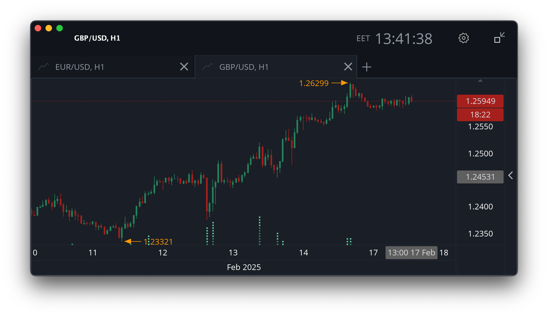This screenshot has width=548, height=316.
Task: Expand side panel with left chevron
Action: point(511,176)
